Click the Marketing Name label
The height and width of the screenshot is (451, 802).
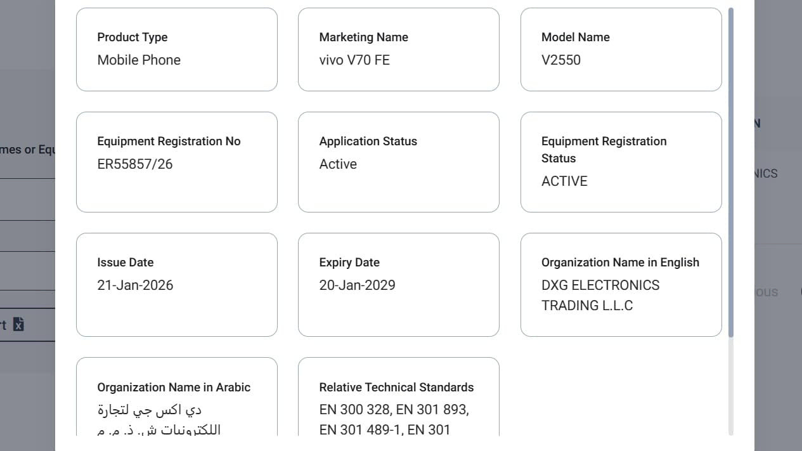click(363, 37)
